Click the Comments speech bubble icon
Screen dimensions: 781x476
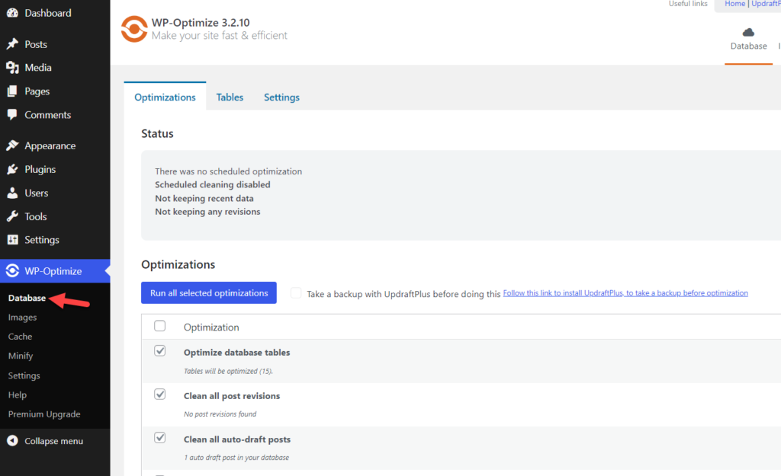point(12,115)
